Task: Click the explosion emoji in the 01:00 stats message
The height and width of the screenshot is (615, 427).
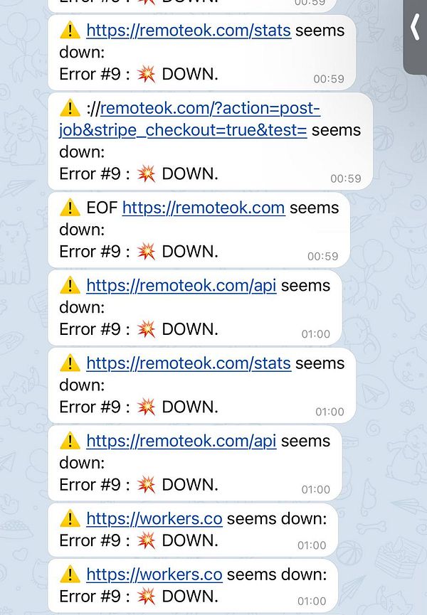Action: click(146, 407)
